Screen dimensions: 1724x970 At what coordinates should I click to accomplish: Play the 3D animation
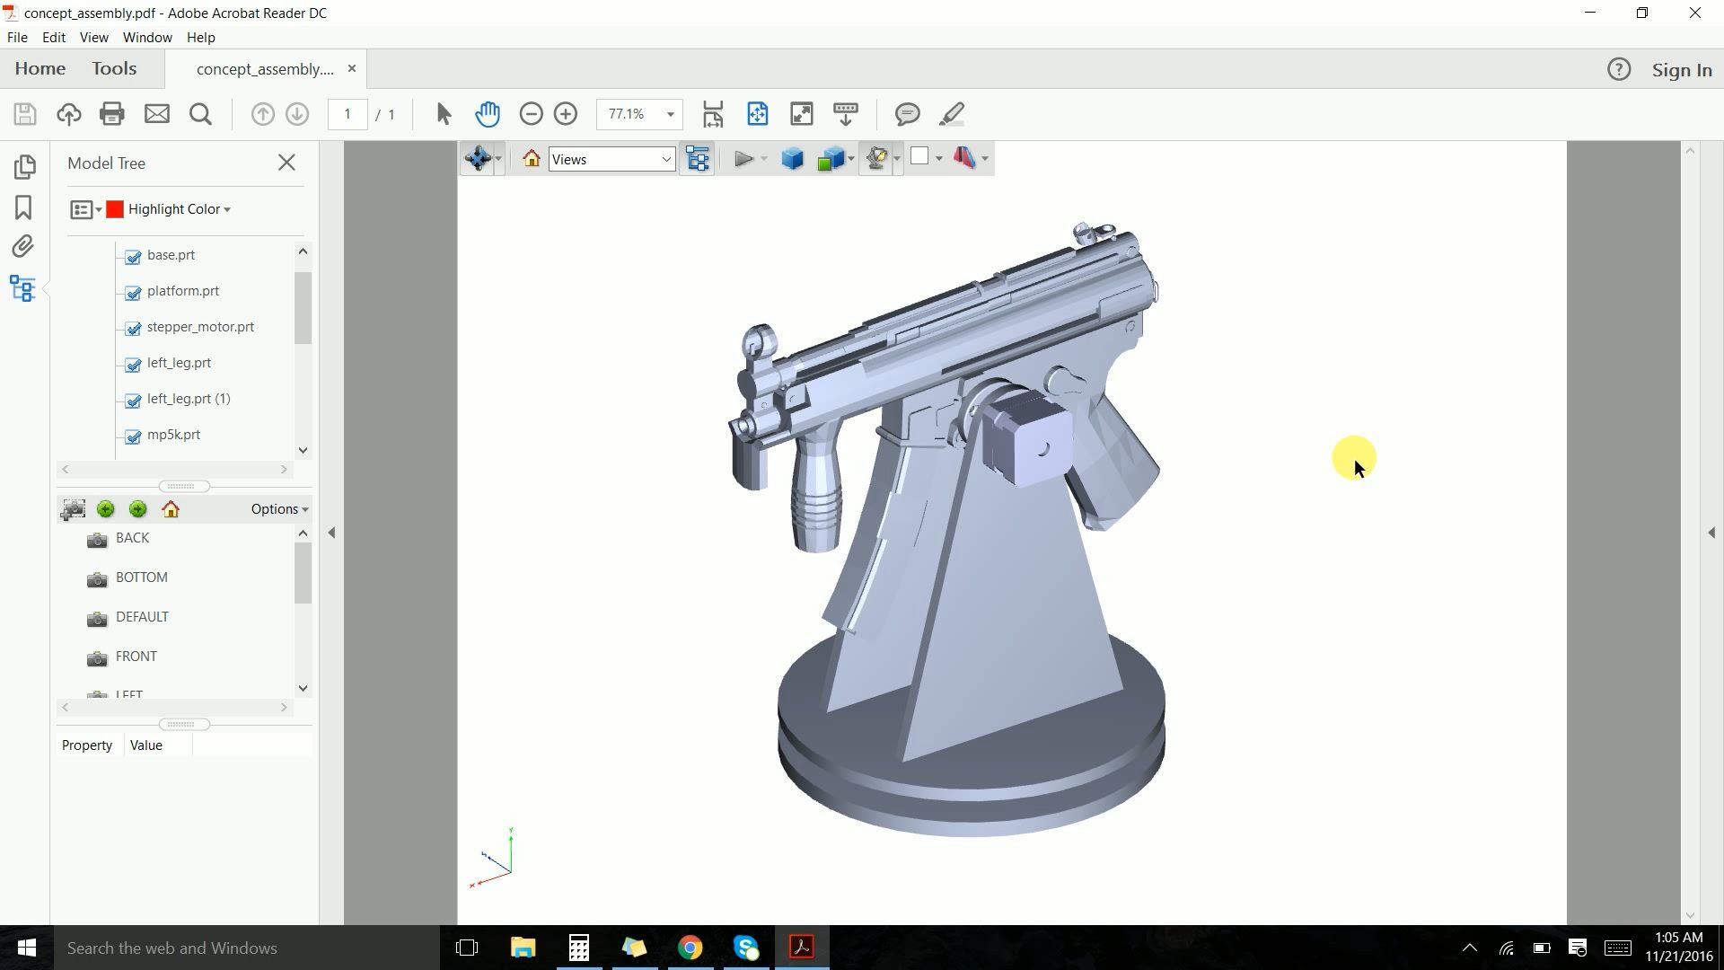point(744,158)
